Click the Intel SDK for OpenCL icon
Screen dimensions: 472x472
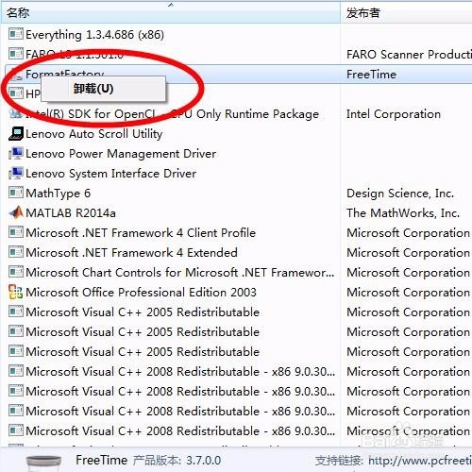click(16, 113)
